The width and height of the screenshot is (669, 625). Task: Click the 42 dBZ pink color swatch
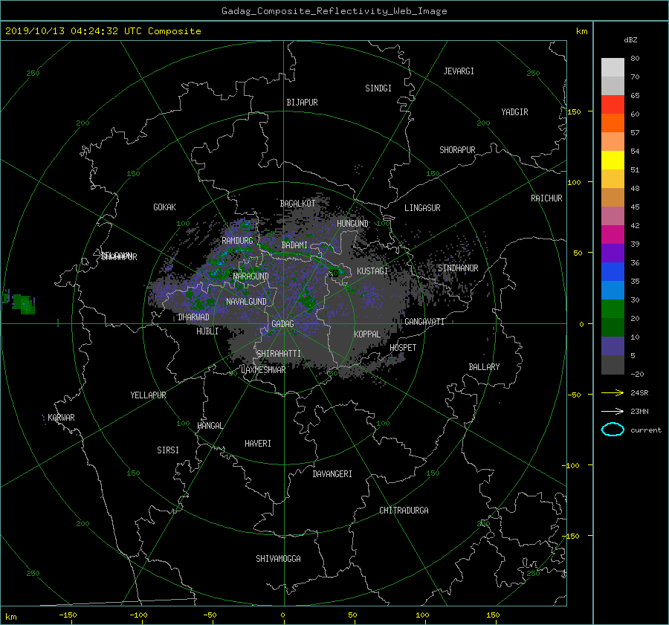[x=613, y=216]
